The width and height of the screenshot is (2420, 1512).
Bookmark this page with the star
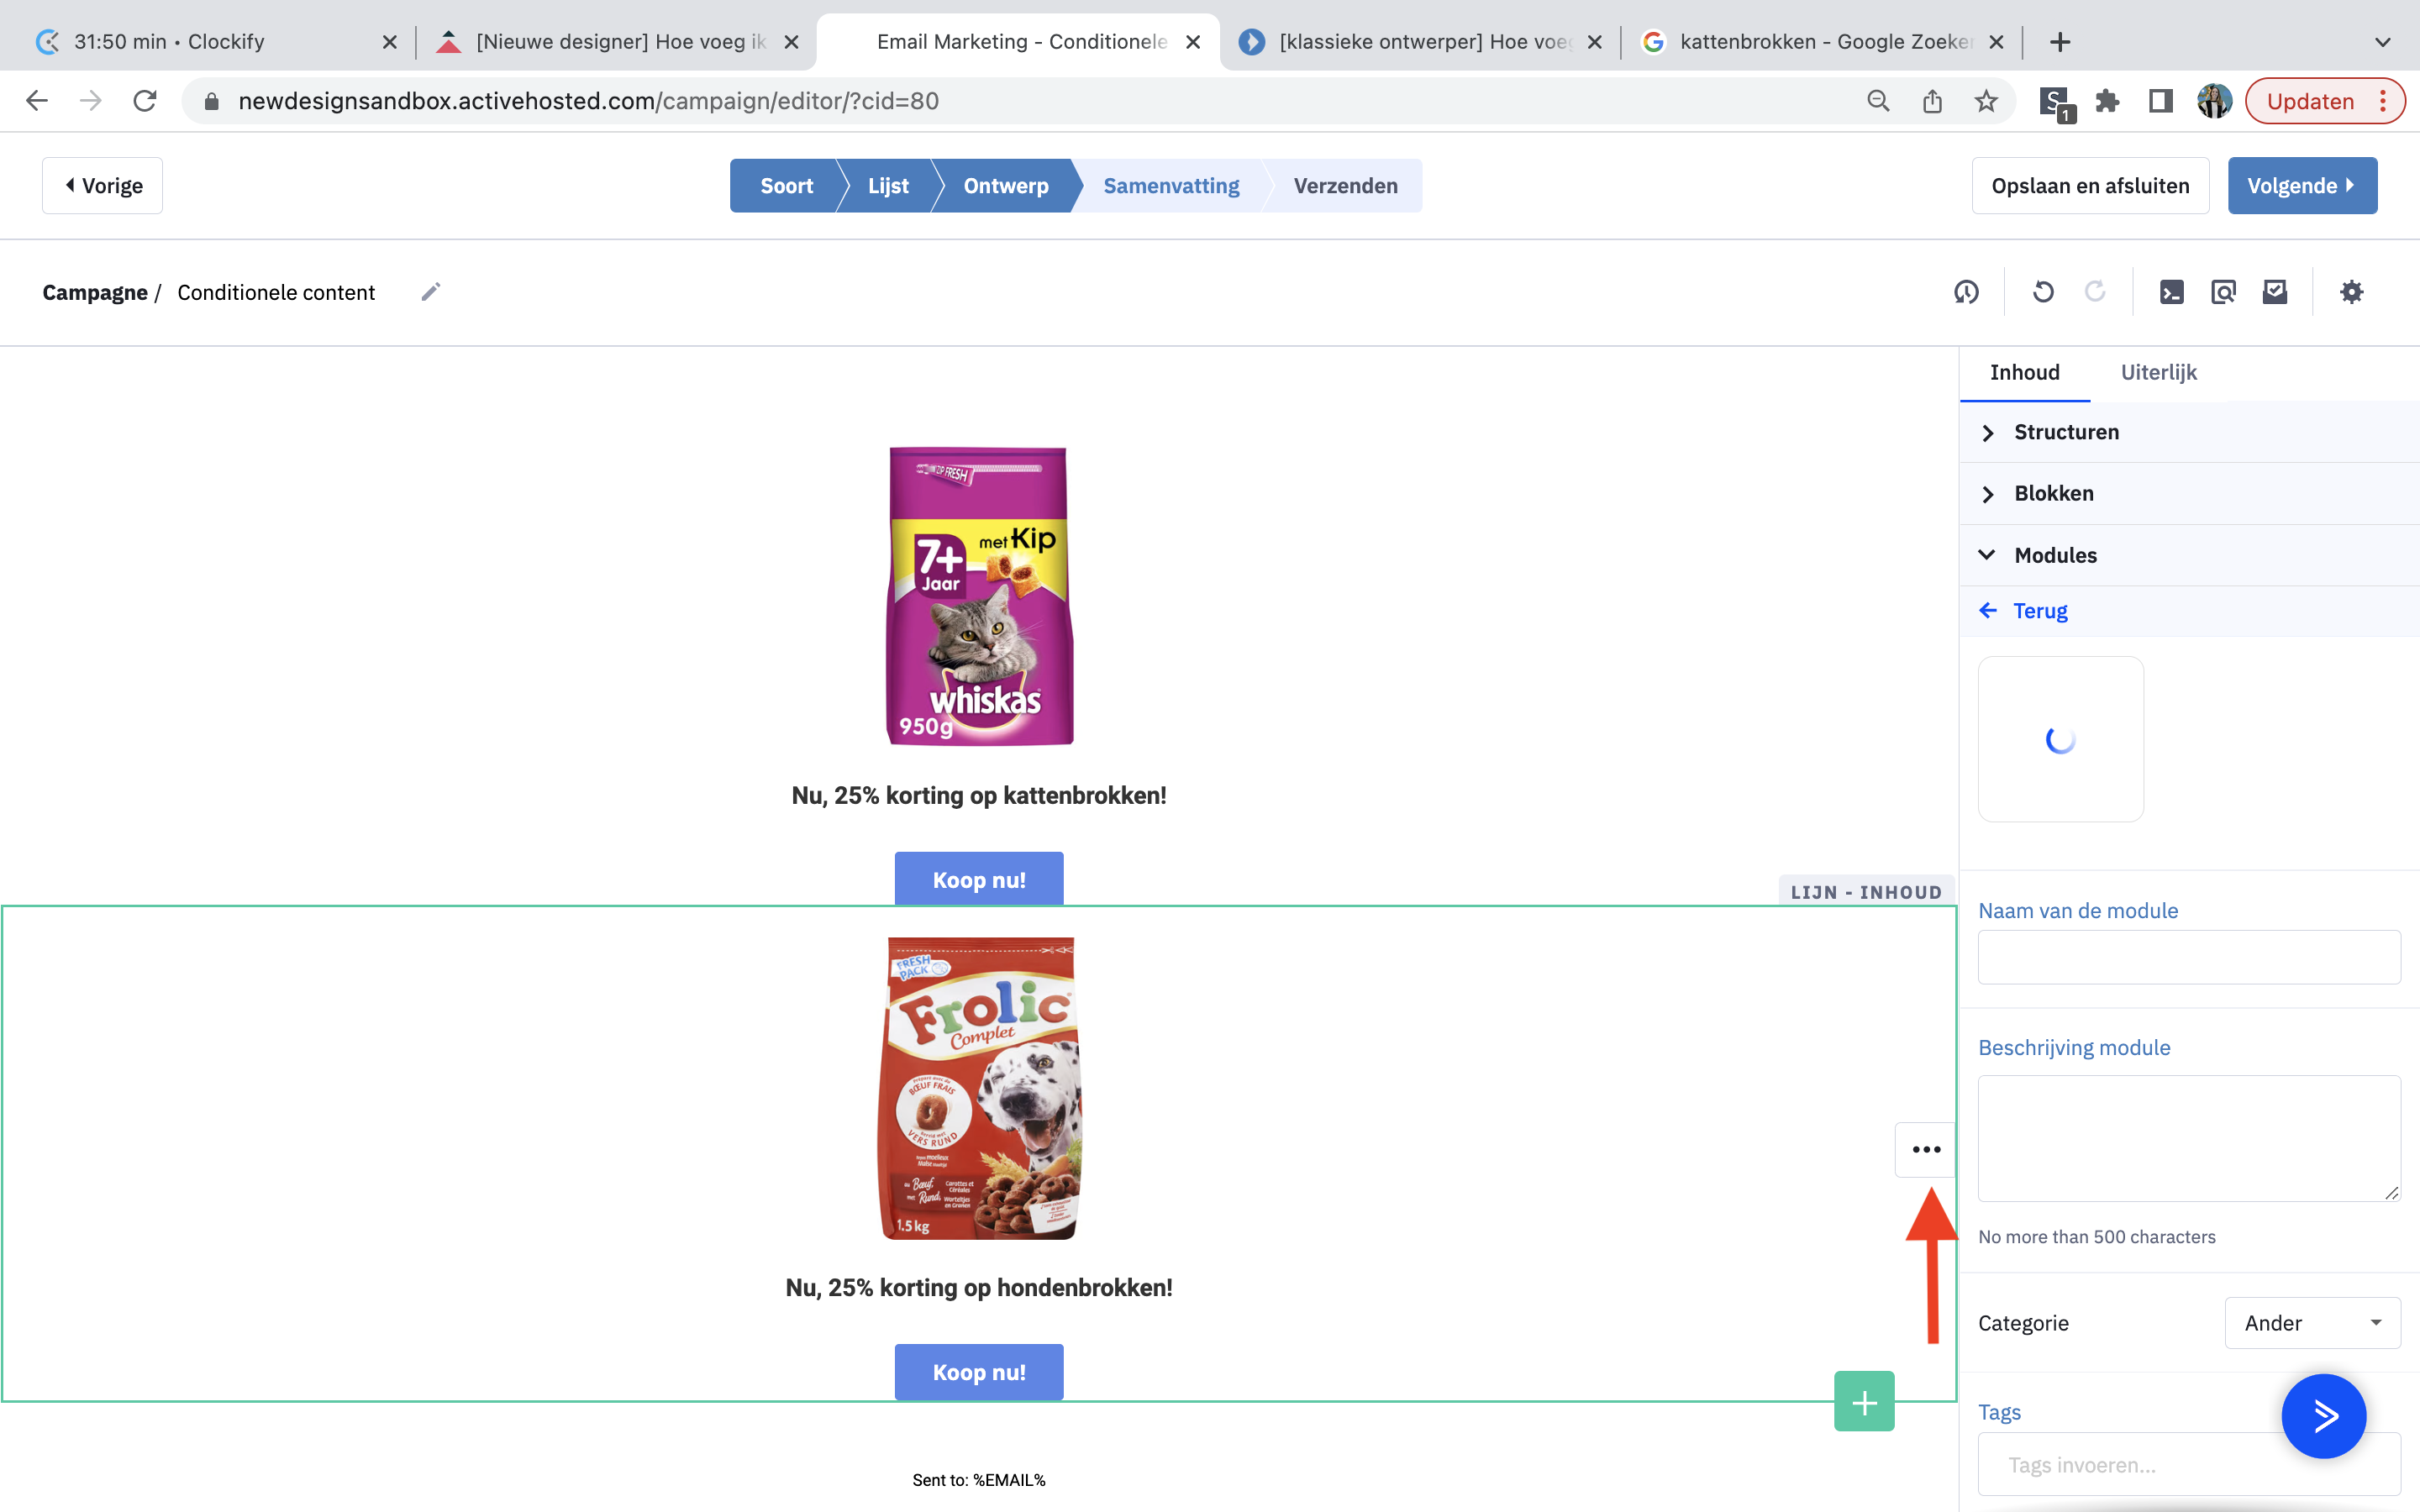tap(1986, 101)
